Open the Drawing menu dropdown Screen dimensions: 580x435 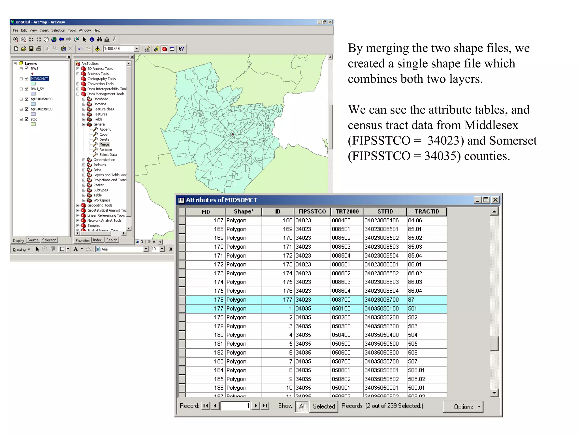coord(22,250)
